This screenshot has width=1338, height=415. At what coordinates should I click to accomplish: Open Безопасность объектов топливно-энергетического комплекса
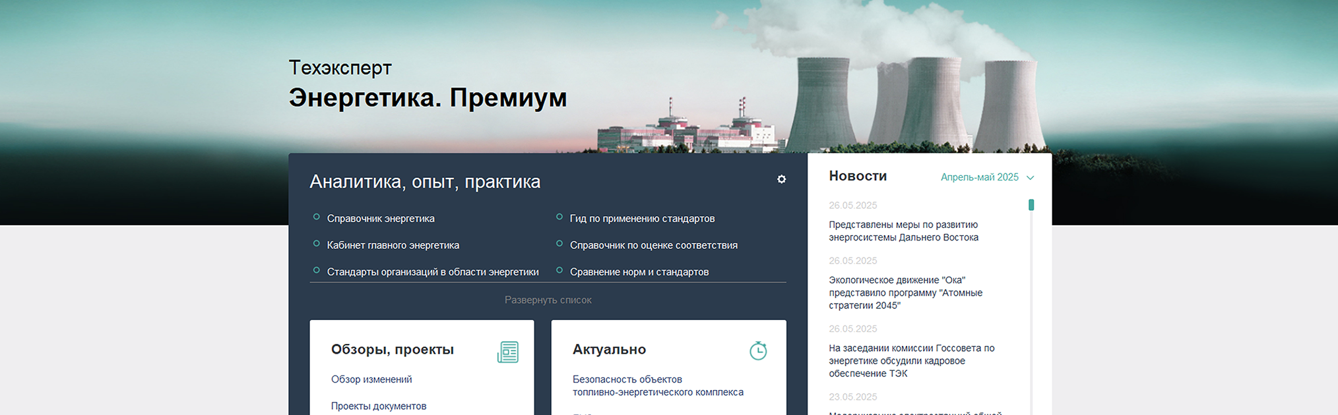click(x=657, y=386)
